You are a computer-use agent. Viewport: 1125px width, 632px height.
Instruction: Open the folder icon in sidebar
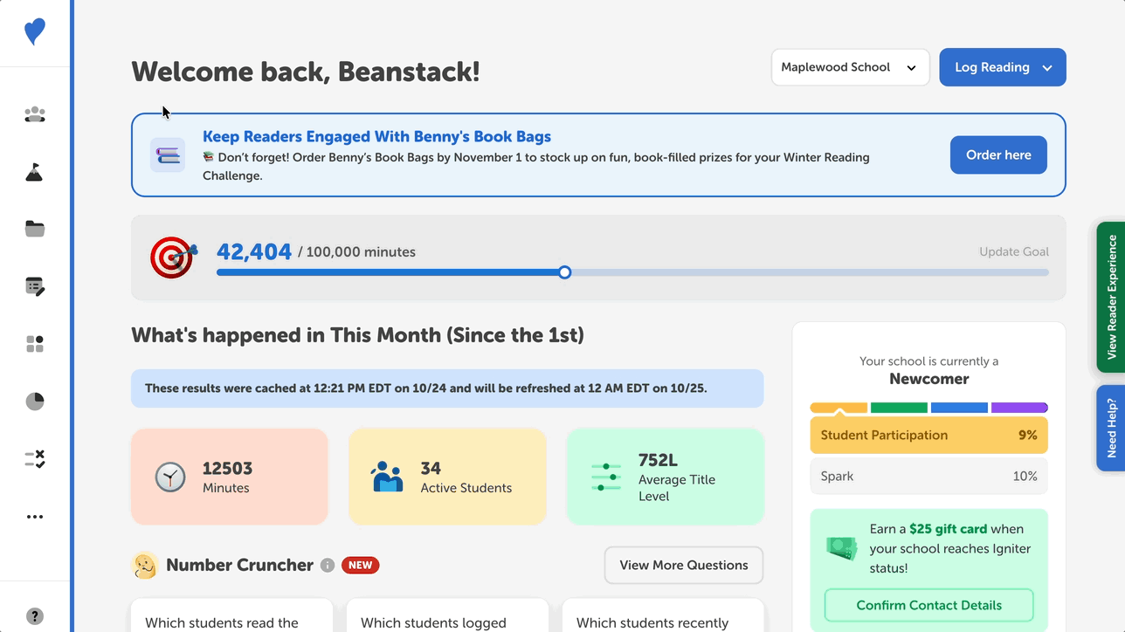(35, 229)
